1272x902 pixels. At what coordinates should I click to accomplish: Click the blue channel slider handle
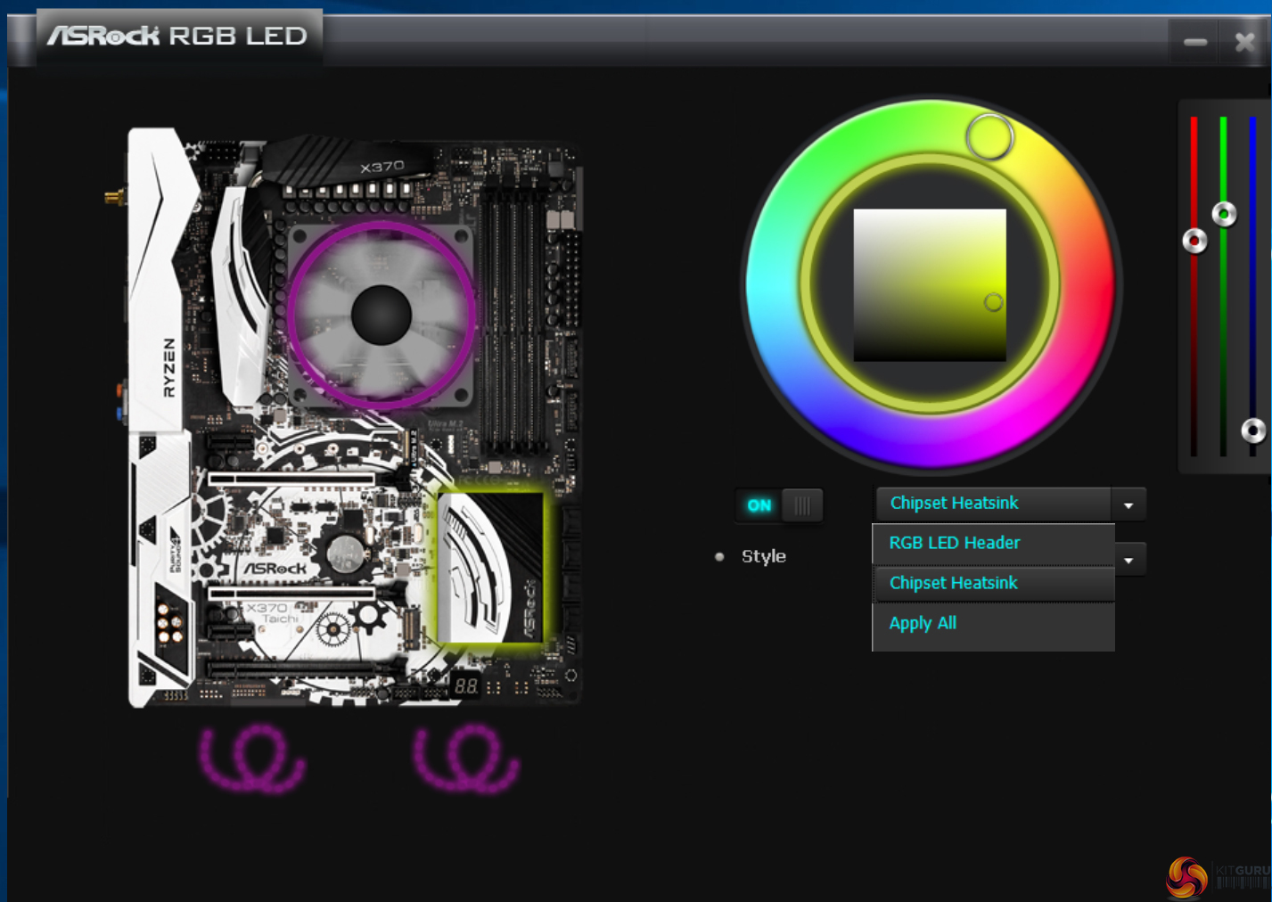tap(1254, 431)
